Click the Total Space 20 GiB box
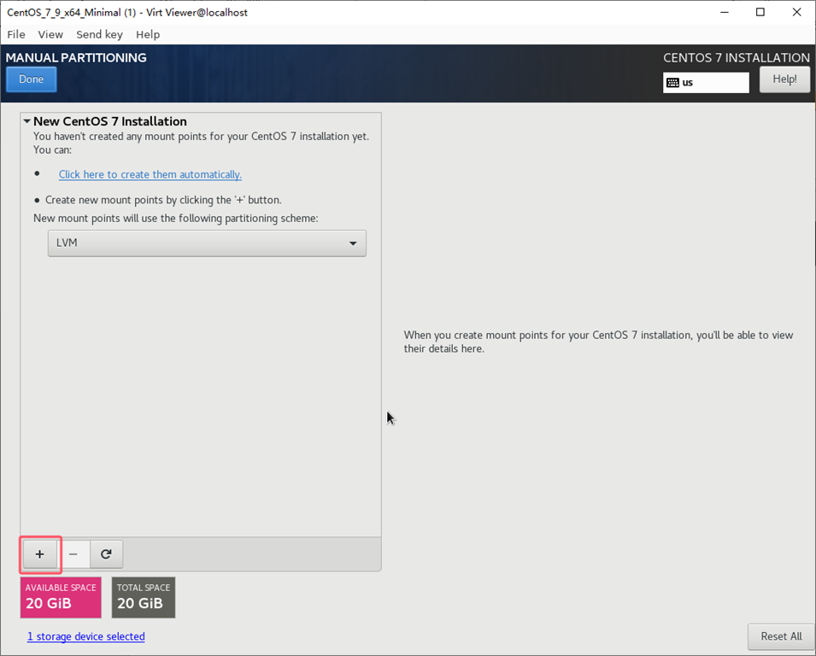This screenshot has width=816, height=656. click(144, 597)
